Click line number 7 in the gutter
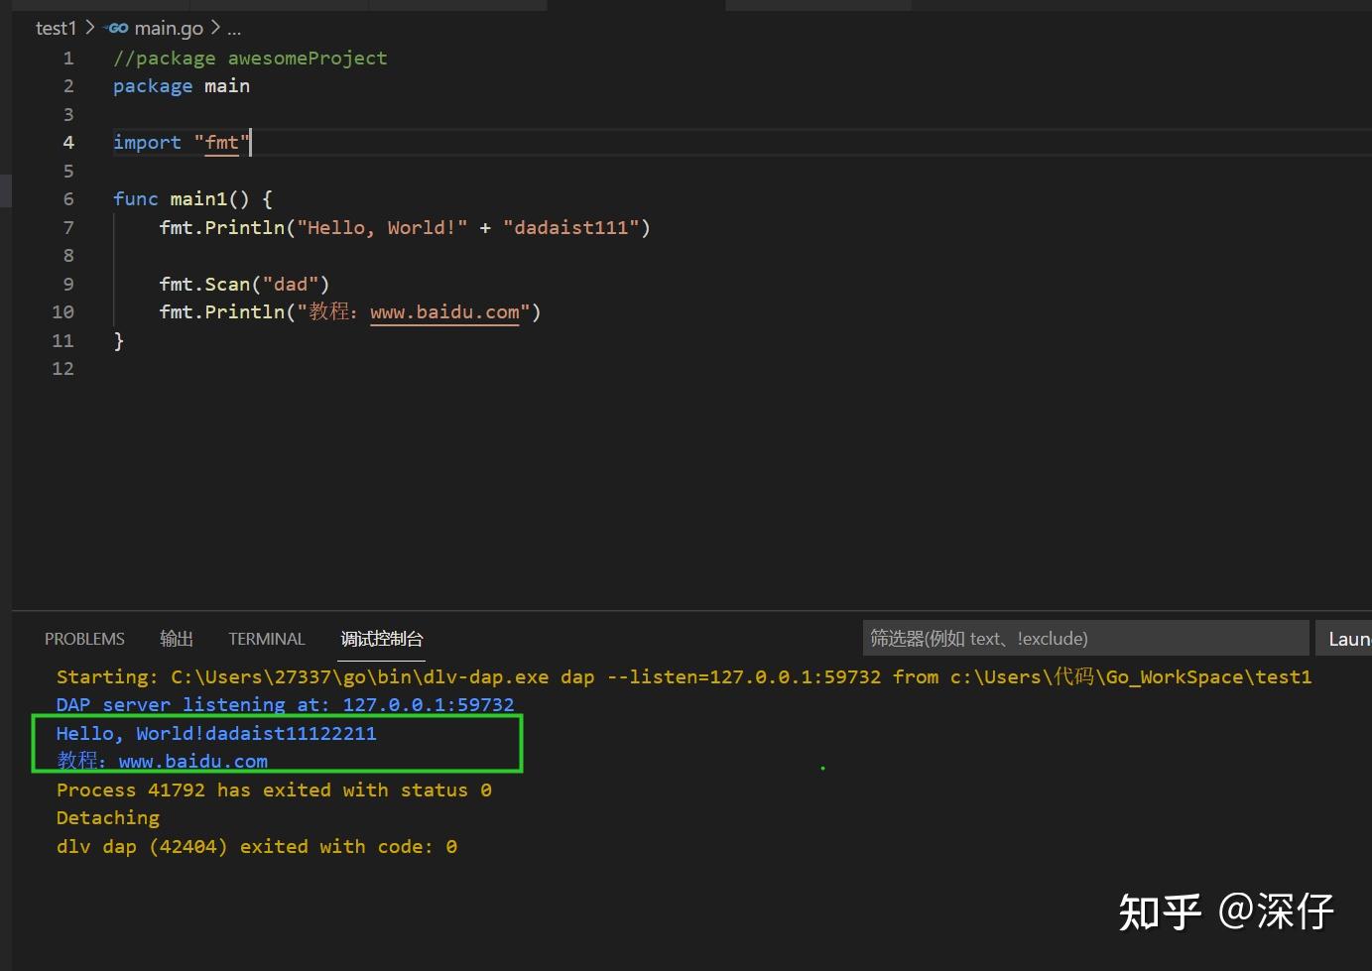Viewport: 1372px width, 971px height. (x=67, y=227)
